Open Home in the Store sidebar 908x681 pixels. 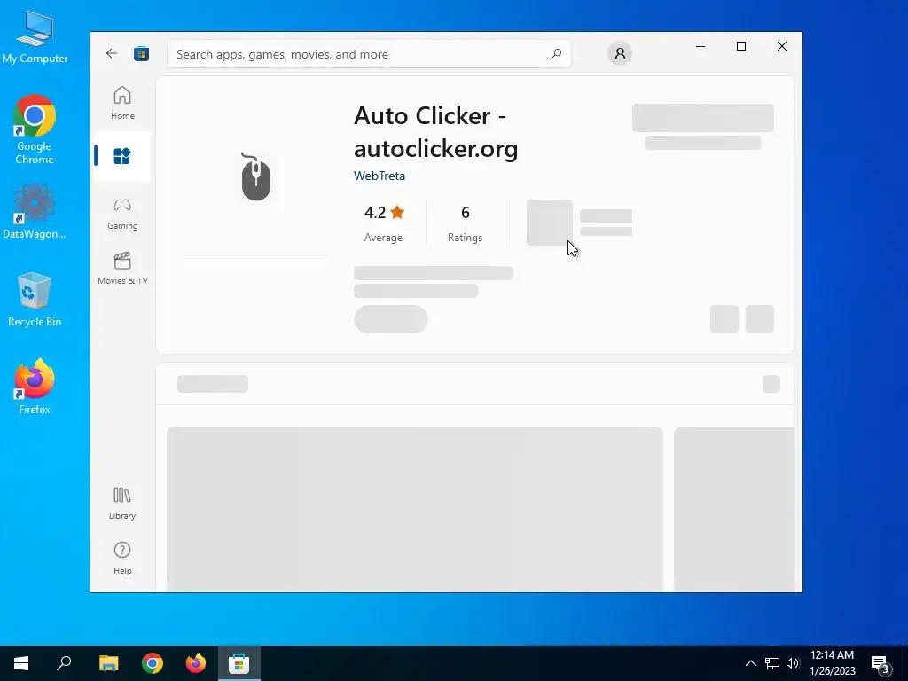click(x=122, y=103)
